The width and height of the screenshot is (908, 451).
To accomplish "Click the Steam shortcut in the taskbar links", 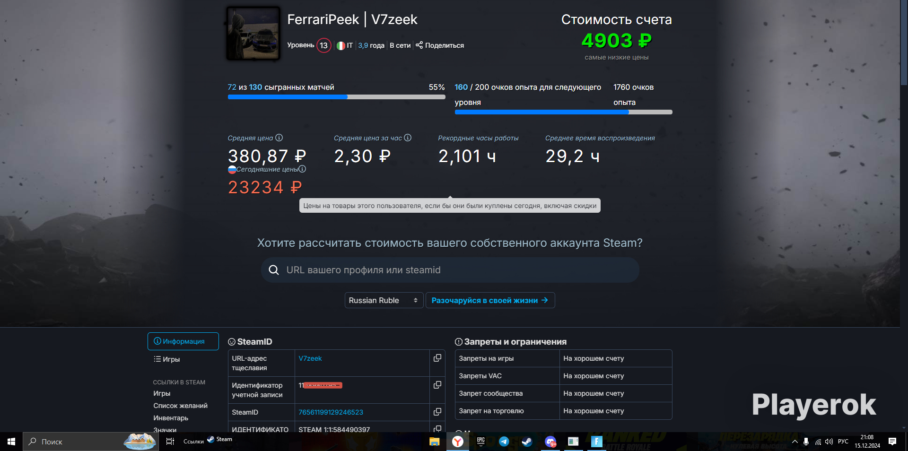I will tap(220, 439).
